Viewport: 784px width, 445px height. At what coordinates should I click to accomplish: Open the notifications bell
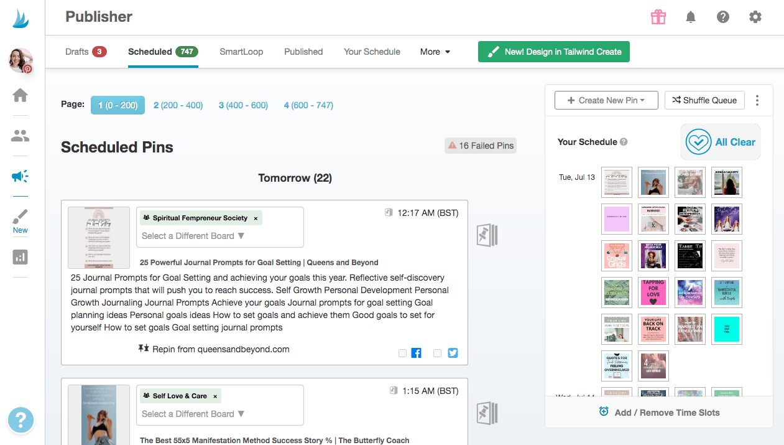pos(691,17)
